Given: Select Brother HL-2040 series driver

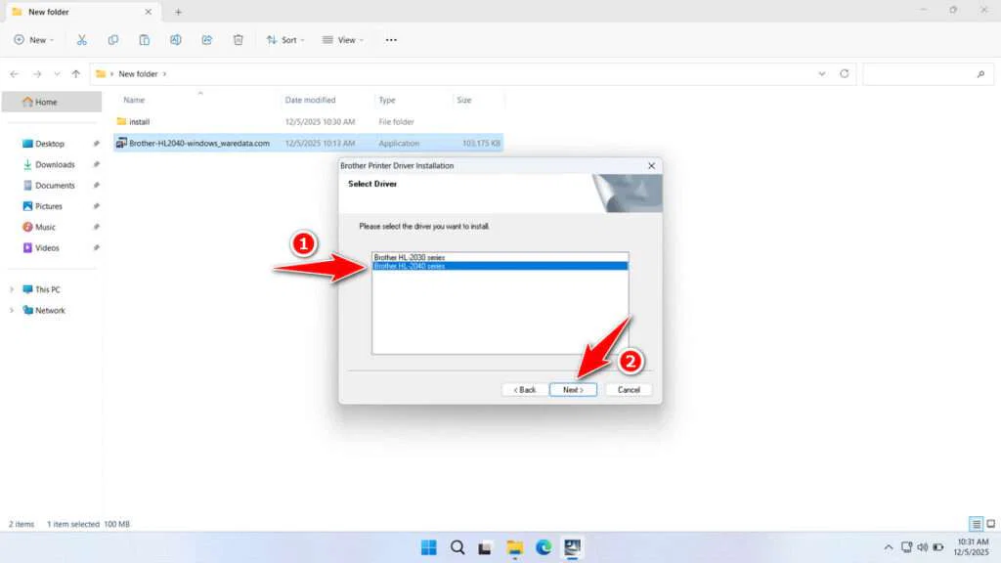Looking at the screenshot, I should (x=499, y=265).
